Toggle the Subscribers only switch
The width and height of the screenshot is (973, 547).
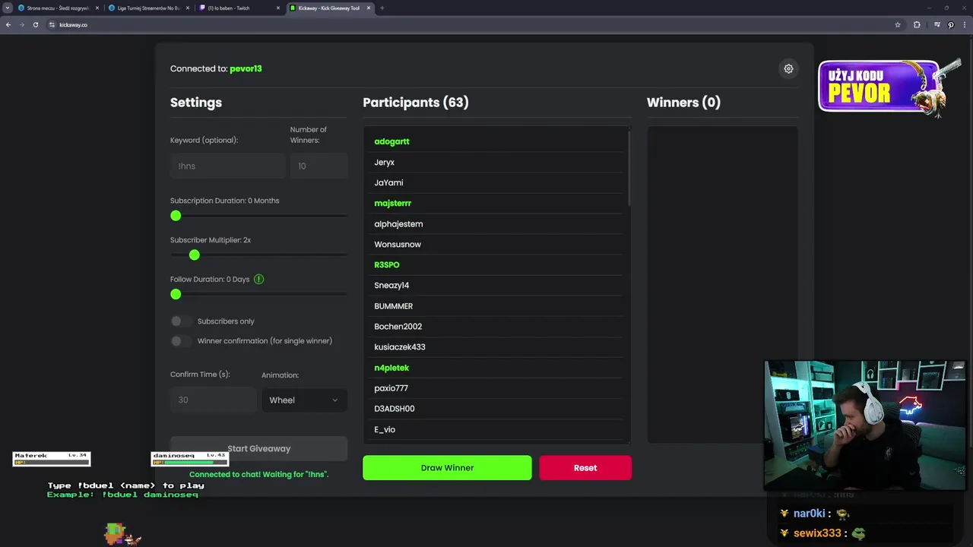point(181,321)
